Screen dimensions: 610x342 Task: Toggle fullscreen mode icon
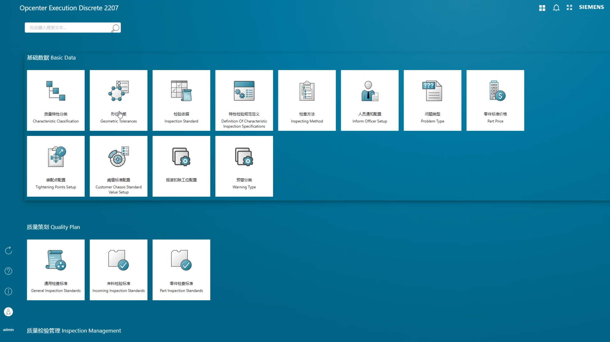[x=569, y=8]
